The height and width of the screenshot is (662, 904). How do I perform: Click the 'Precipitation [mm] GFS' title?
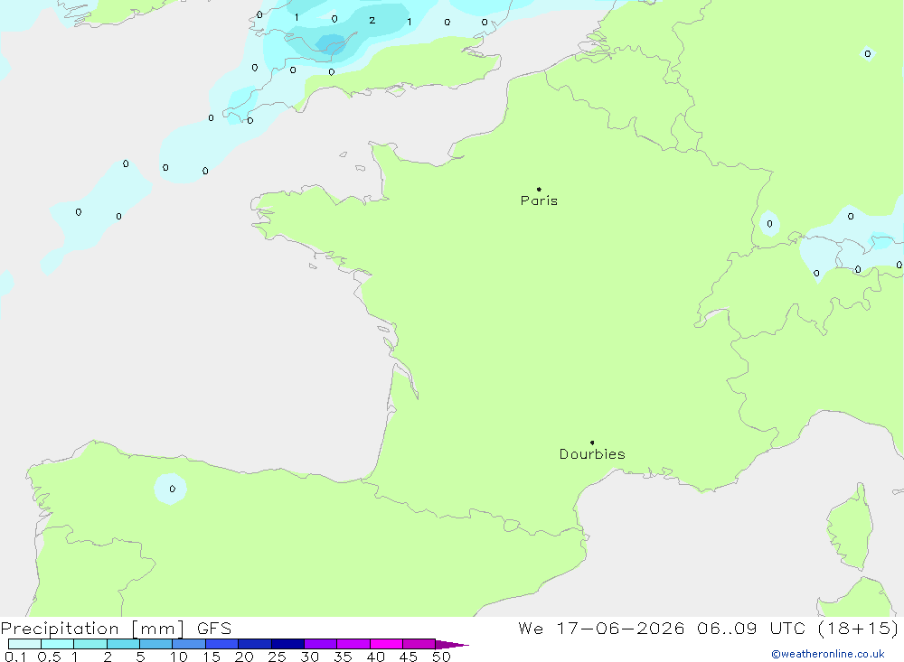click(116, 628)
